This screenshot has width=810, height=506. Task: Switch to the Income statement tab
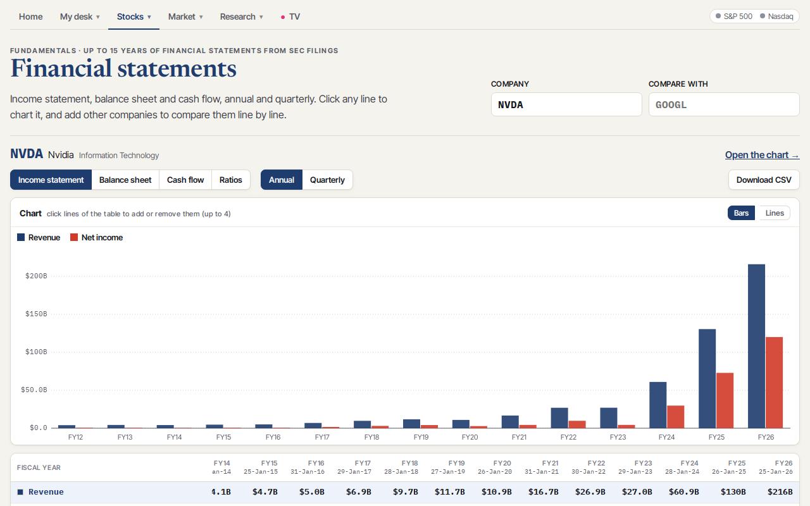51,180
